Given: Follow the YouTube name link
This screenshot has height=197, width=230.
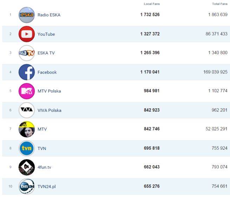Looking at the screenshot, I should point(46,34).
